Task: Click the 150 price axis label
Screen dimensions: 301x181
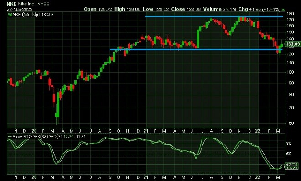Action: 290,32
